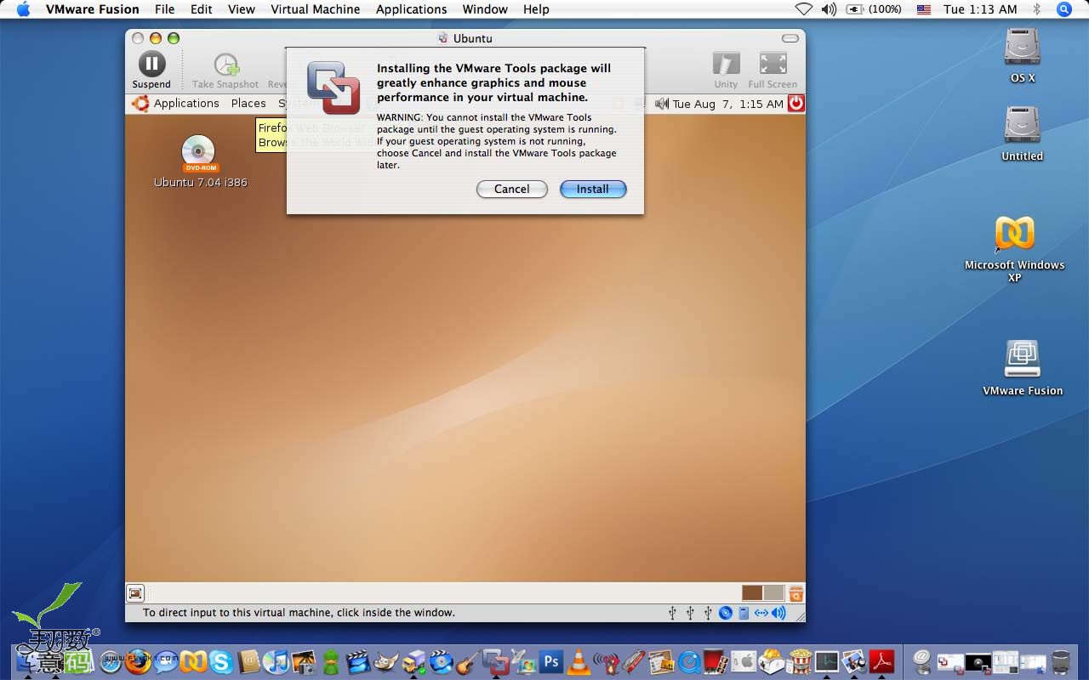1089x680 pixels.
Task: Click the battery (100%) indicator
Action: [874, 9]
